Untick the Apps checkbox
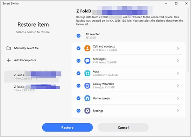The image size is (191, 137). 79,73
